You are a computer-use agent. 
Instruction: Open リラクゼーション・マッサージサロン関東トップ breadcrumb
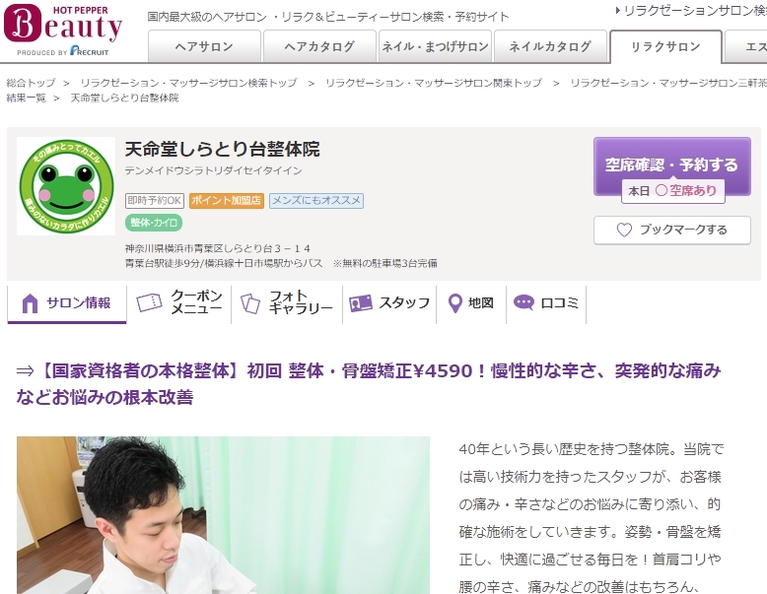(434, 83)
